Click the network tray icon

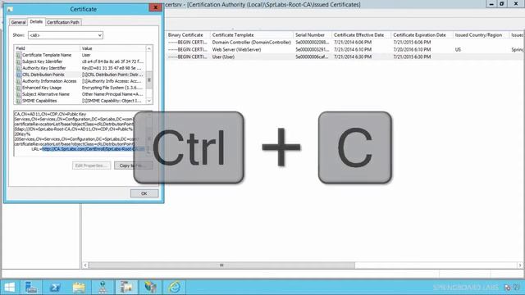coord(508,288)
